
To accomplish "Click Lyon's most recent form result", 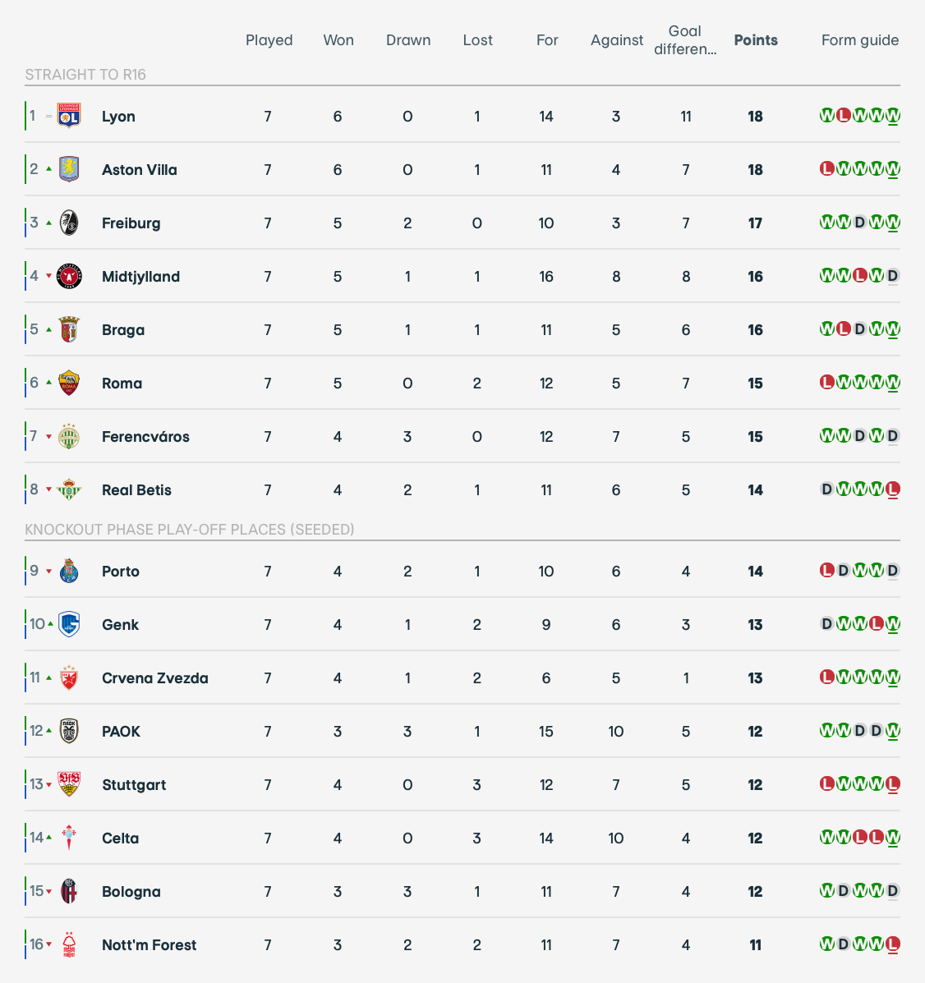I will 893,116.
